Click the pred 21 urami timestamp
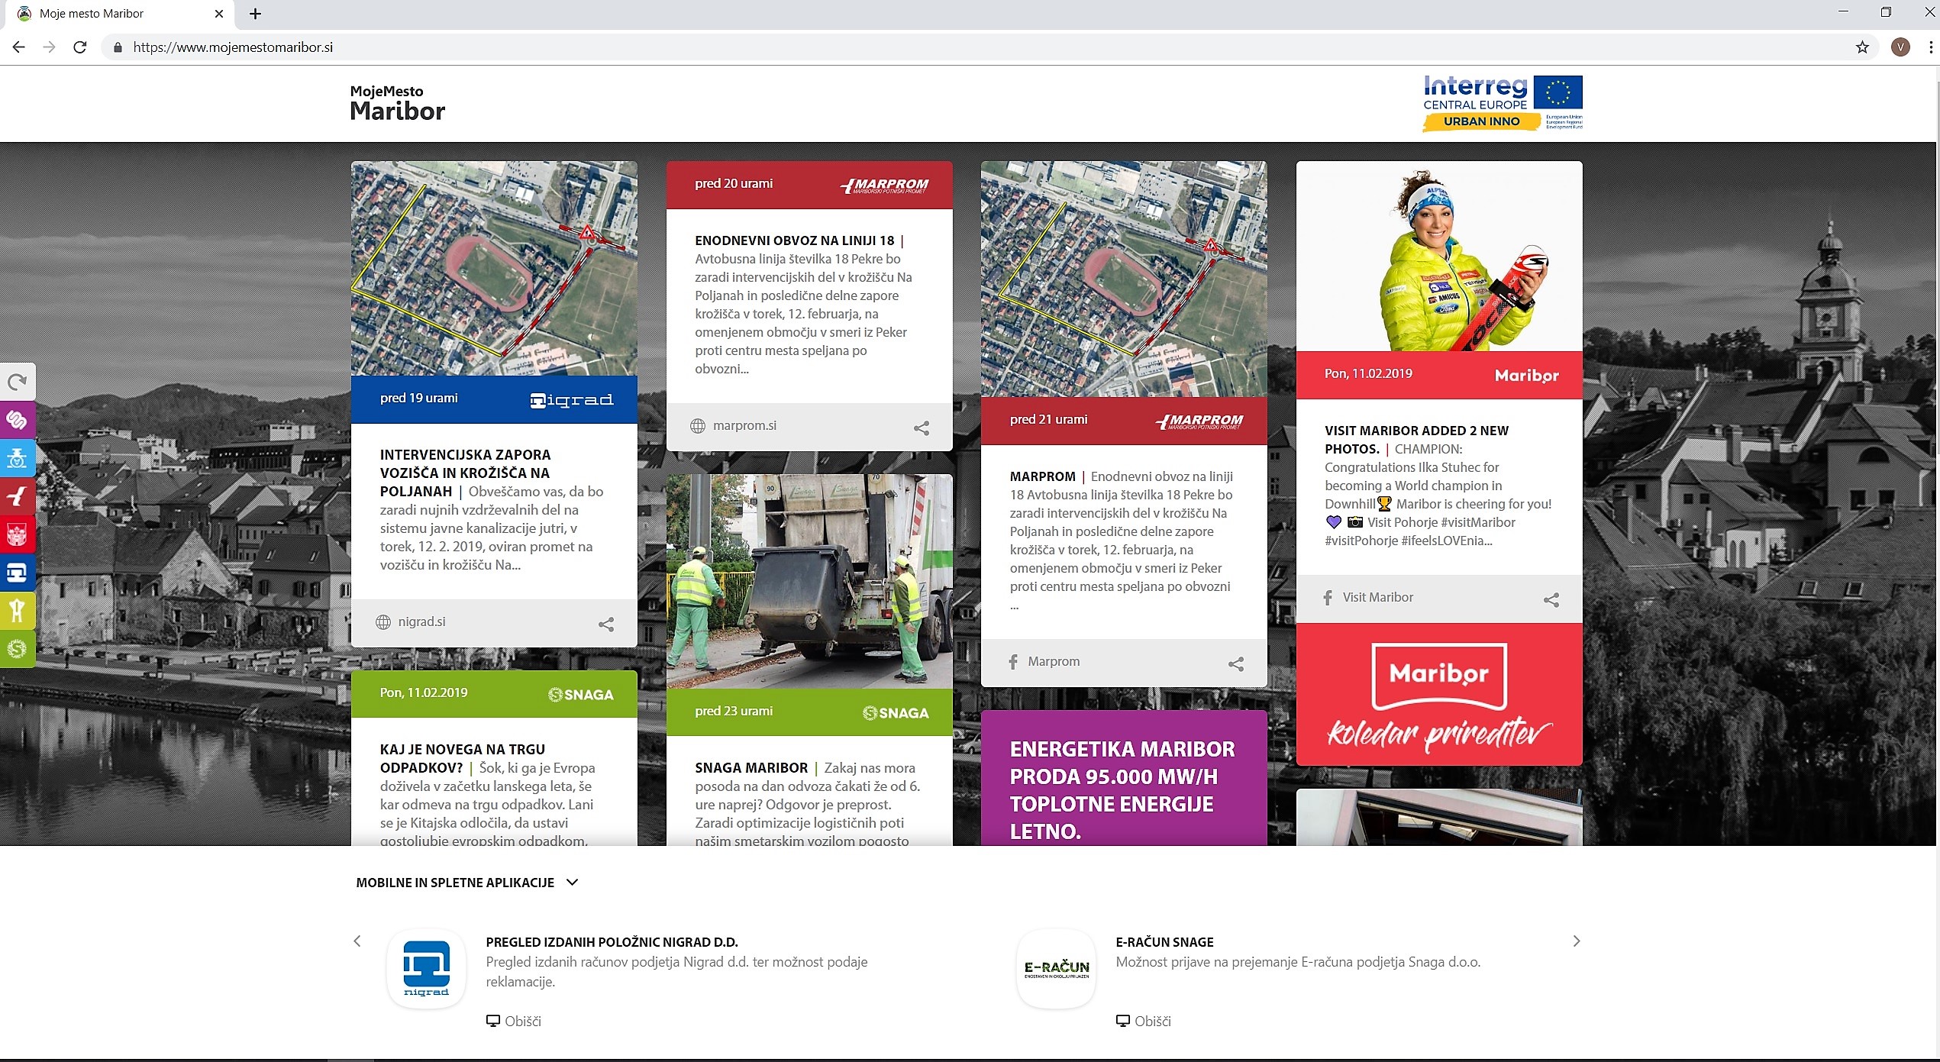The image size is (1940, 1062). coord(1048,420)
